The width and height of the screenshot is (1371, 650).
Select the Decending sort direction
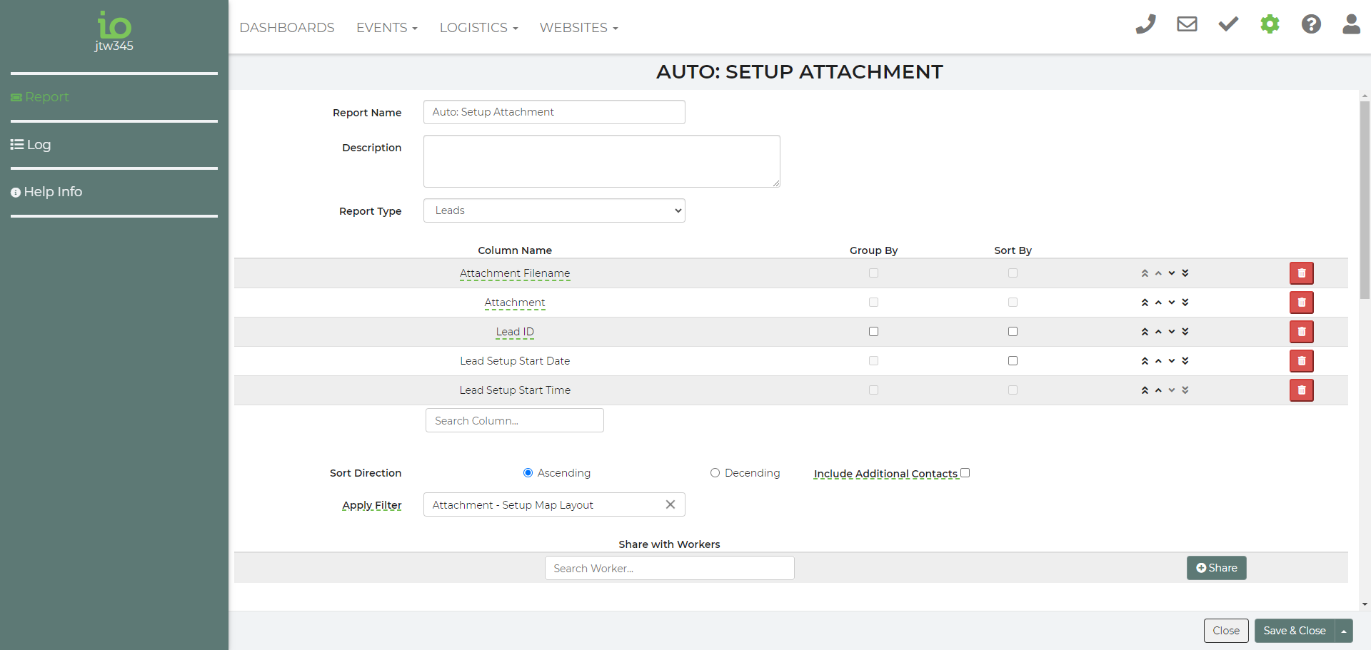coord(715,473)
